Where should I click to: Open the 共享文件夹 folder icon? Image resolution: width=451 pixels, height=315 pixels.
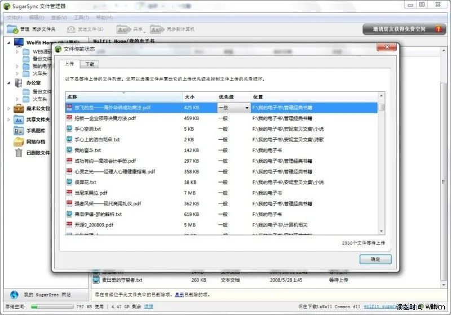(19, 119)
